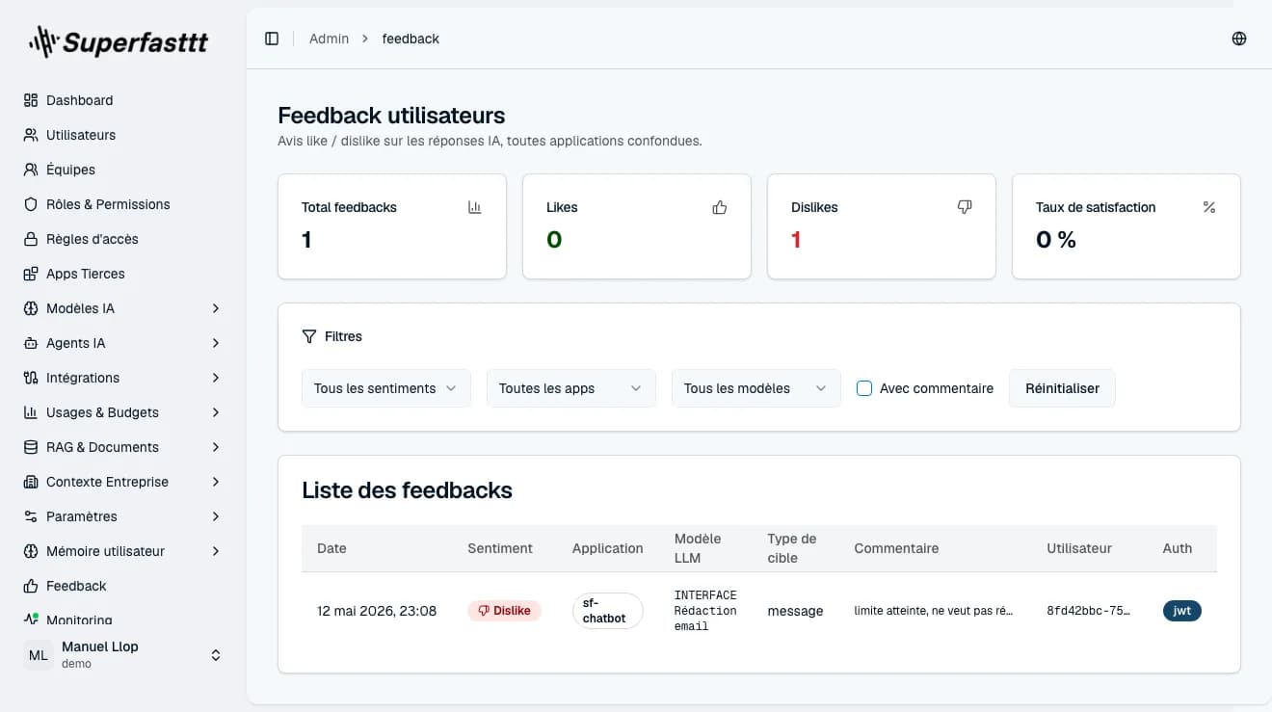Image resolution: width=1272 pixels, height=712 pixels.
Task: Expand the Agents IA submenu chevron
Action: (216, 343)
